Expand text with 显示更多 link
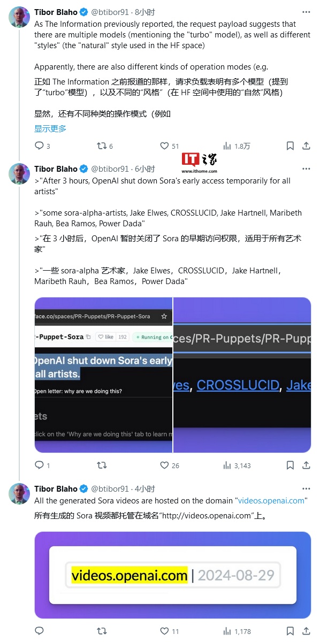 [x=50, y=128]
